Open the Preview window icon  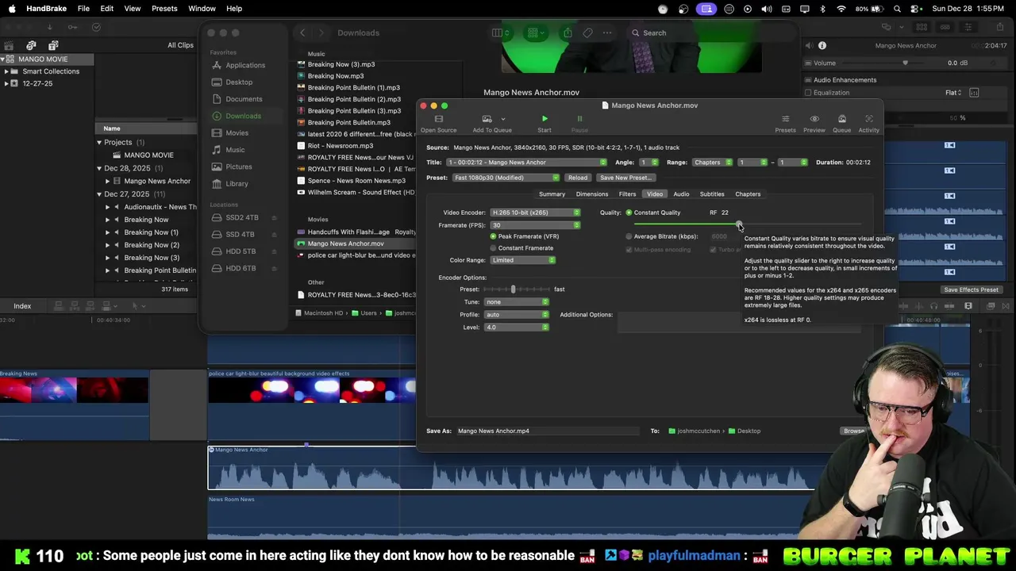pos(814,120)
